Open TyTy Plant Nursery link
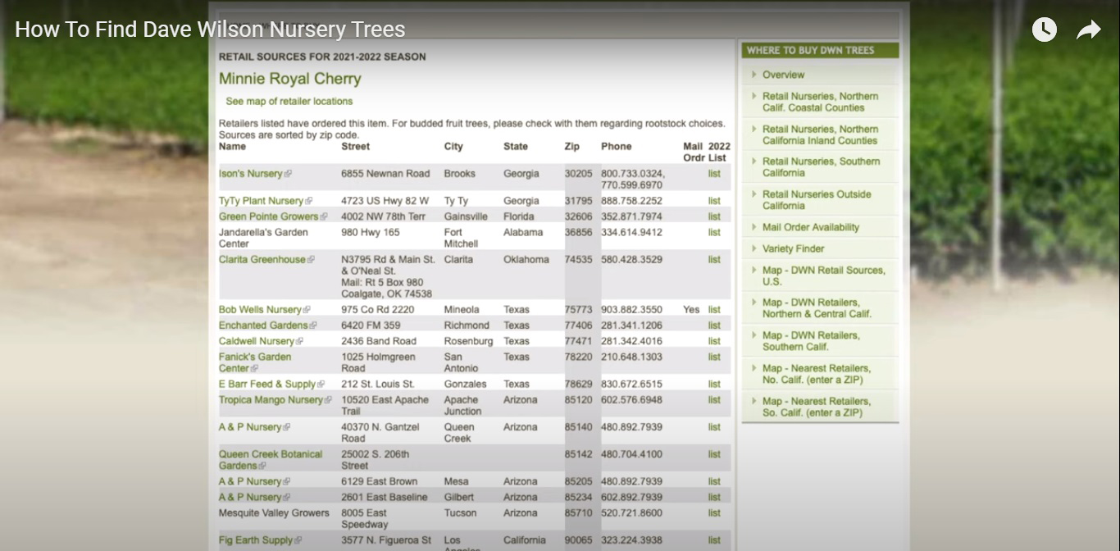Screen dimensions: 1120x551 [x=261, y=201]
